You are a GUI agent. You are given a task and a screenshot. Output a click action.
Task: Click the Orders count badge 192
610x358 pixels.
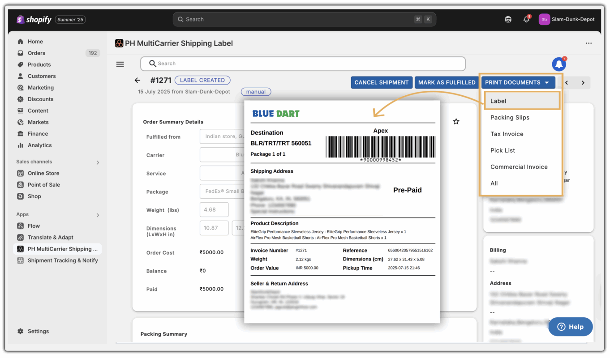click(x=93, y=53)
